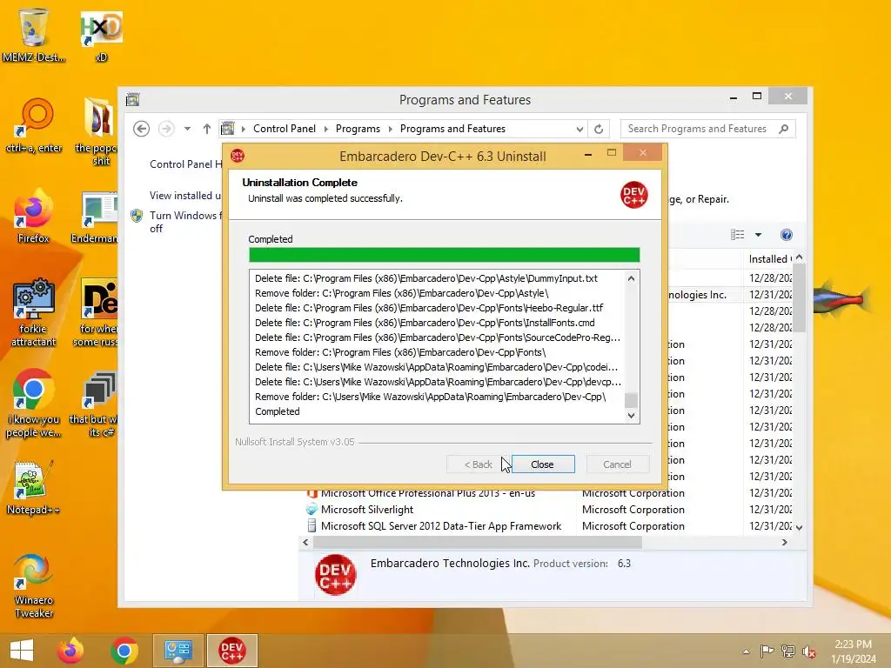Image resolution: width=891 pixels, height=668 pixels.
Task: Click the disabled Back button in uninstaller
Action: (479, 464)
